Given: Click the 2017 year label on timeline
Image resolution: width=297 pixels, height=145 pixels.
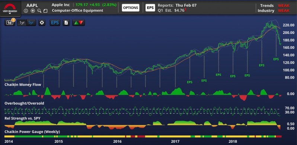Looking at the screenshot, I should click(175, 141).
